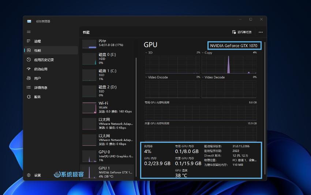Click the details list icon
Screen dimensions: 311x195
[29, 87]
